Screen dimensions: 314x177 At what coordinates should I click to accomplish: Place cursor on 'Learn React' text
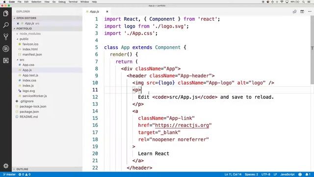pyautogui.click(x=154, y=153)
